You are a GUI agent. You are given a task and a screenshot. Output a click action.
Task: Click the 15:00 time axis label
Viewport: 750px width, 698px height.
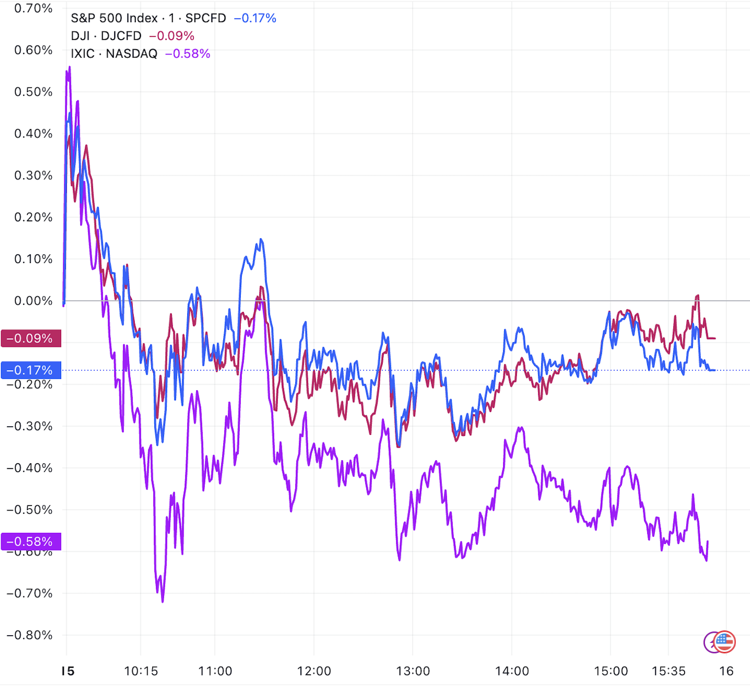(x=611, y=671)
